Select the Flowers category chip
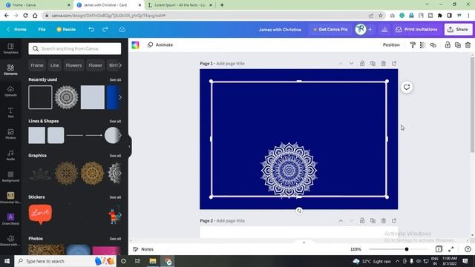 [73, 65]
